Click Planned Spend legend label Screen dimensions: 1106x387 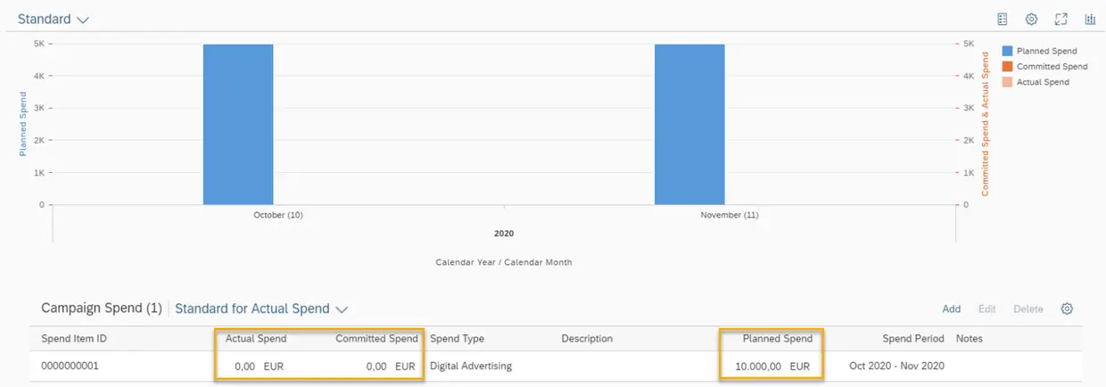1047,51
